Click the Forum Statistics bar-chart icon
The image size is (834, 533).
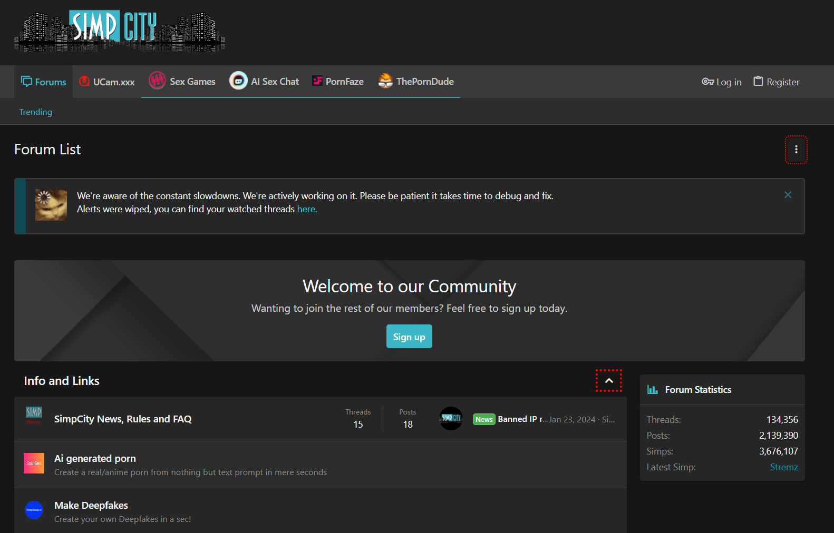tap(653, 390)
